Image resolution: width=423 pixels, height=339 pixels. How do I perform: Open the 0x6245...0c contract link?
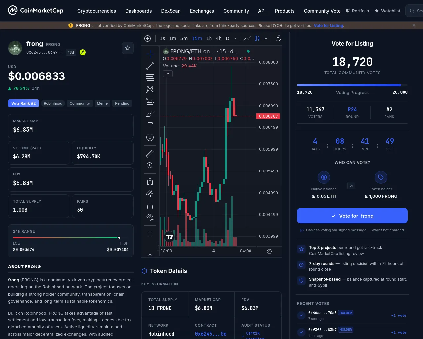click(211, 334)
